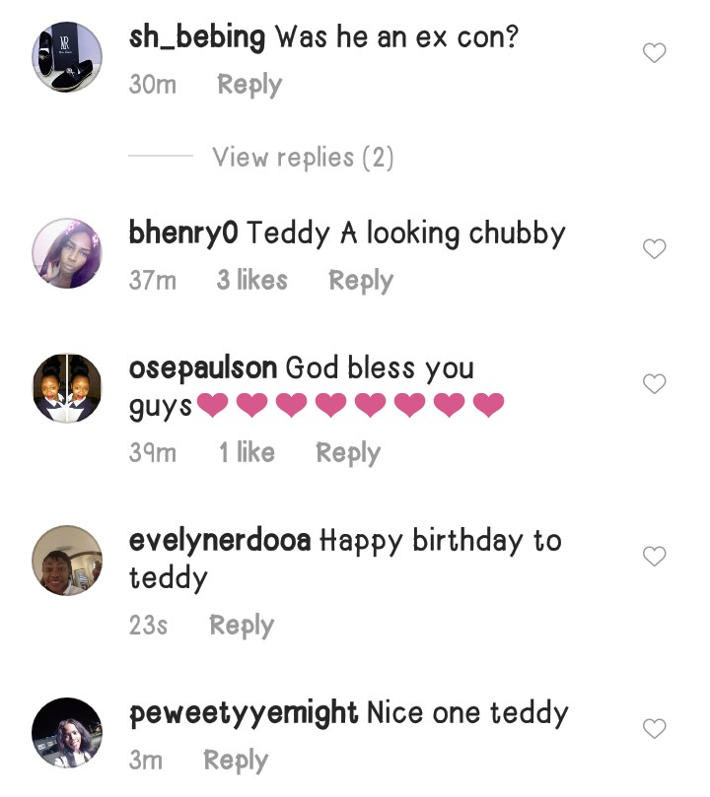Heart peweetyyemight's Nice one teddy comment

[x=655, y=729]
